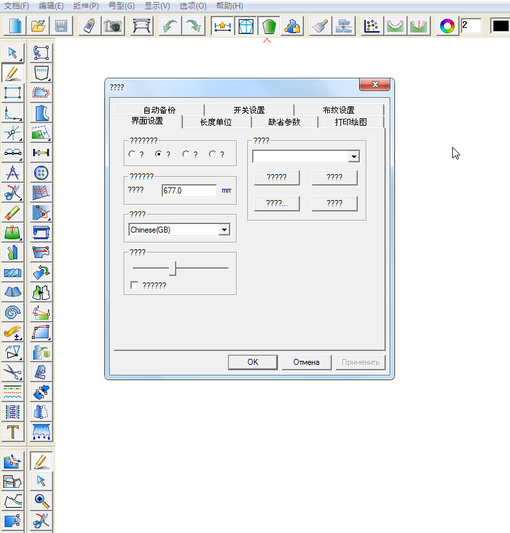Viewport: 510px width, 533px height.
Task: Click the Отмена cancel button
Action: tap(306, 362)
